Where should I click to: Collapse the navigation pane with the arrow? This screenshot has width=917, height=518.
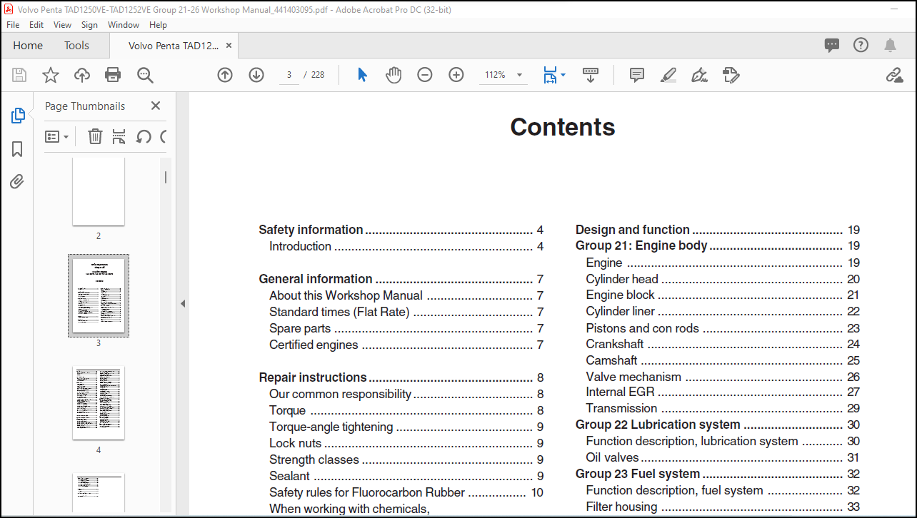tap(183, 303)
